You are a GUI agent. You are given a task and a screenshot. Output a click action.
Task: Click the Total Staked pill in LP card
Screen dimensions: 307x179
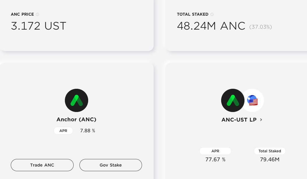tap(269, 151)
